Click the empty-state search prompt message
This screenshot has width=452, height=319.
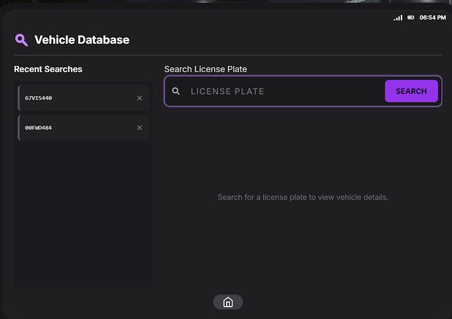303,197
